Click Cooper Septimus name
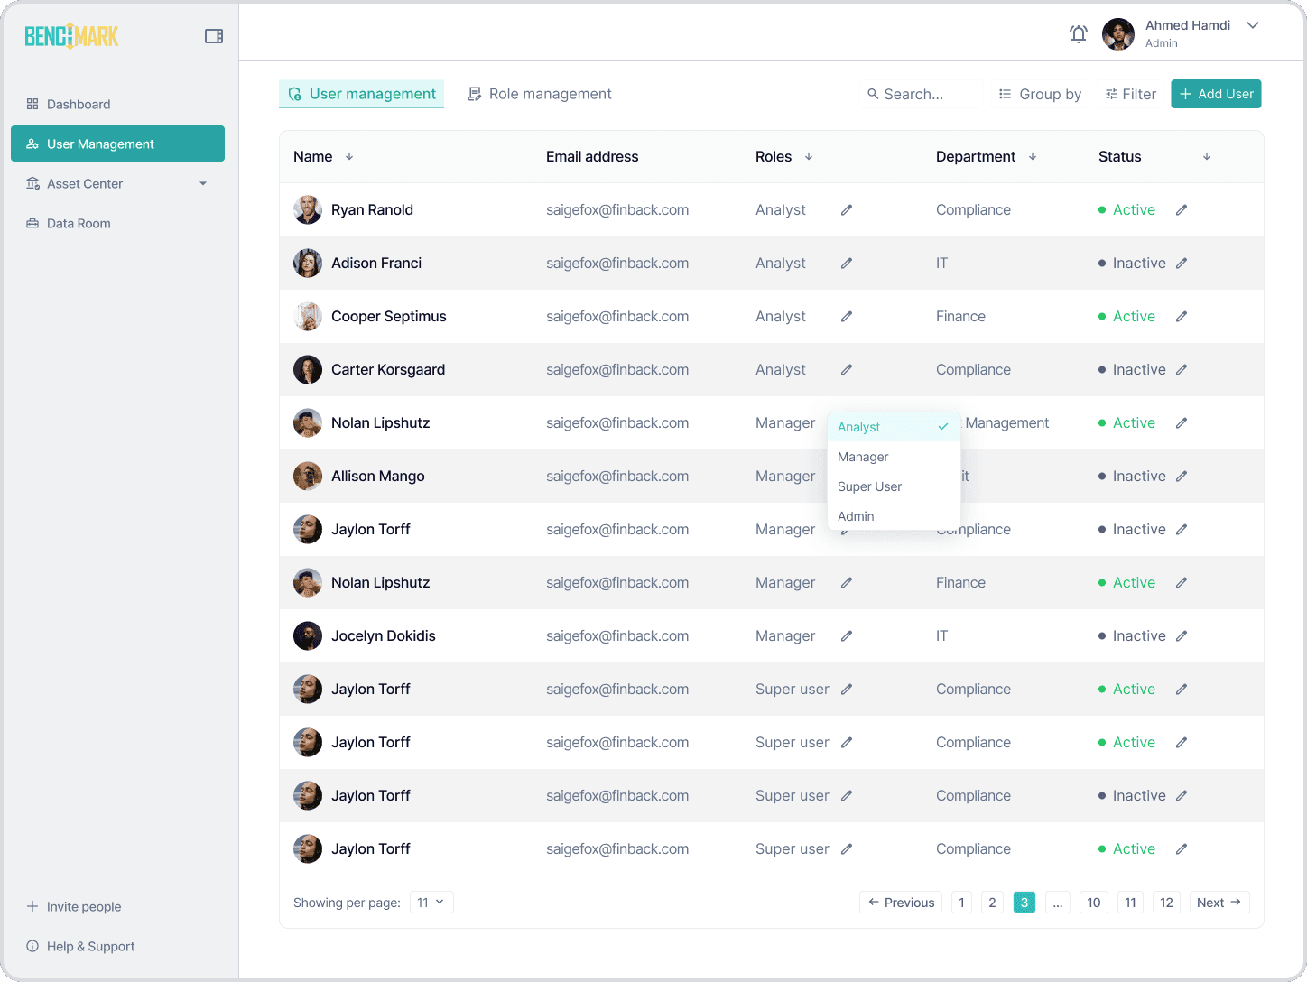1307x982 pixels. pyautogui.click(x=388, y=316)
